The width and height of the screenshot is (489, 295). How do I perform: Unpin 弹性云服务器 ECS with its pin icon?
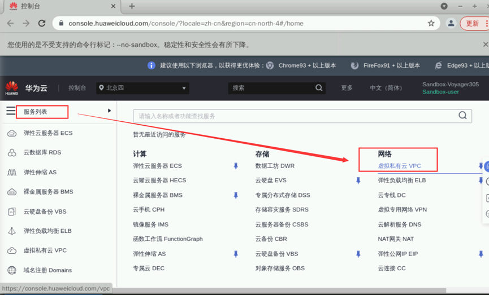[236, 166]
